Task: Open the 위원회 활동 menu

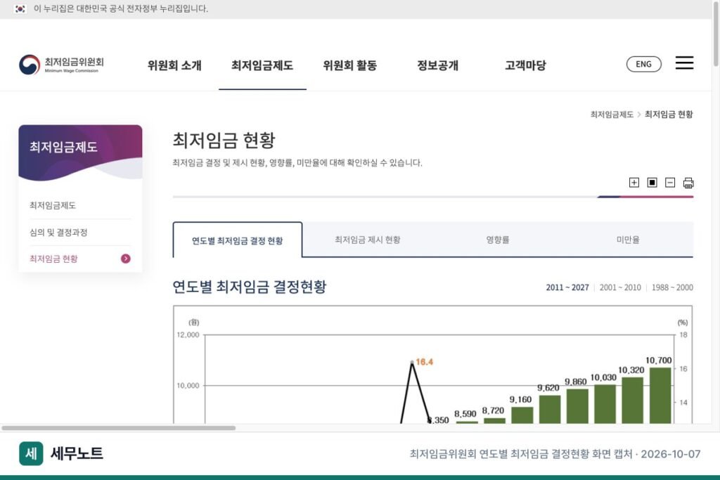Action: pyautogui.click(x=350, y=65)
